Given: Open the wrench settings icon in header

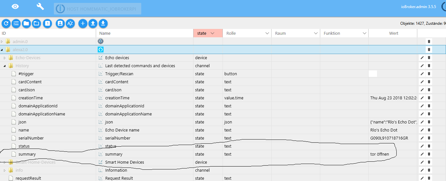Looking at the screenshot, I should click(40, 7).
